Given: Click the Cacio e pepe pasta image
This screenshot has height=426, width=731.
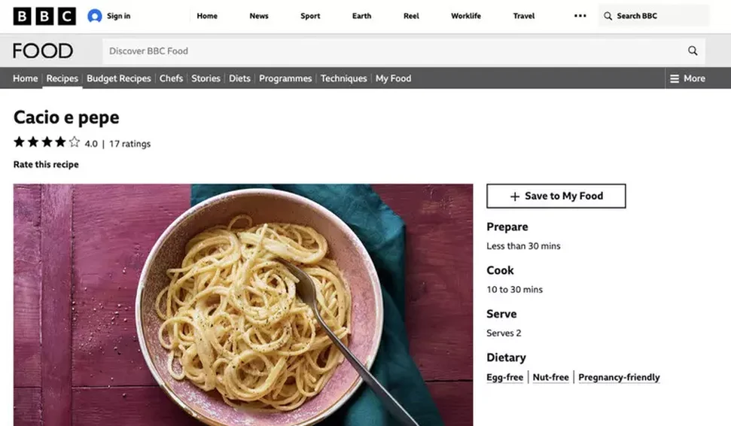Looking at the screenshot, I should (243, 305).
